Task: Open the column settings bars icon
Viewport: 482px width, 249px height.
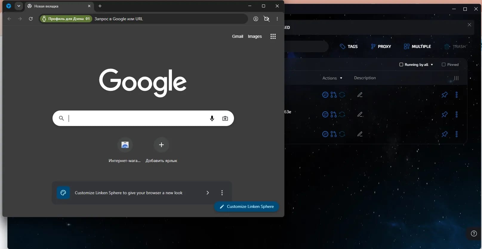Action: pos(456,78)
